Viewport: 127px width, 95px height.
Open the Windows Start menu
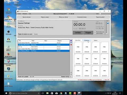pyautogui.click(x=6, y=93)
